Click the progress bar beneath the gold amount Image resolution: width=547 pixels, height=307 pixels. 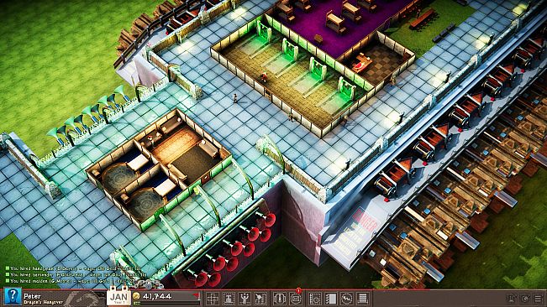pyautogui.click(x=167, y=303)
